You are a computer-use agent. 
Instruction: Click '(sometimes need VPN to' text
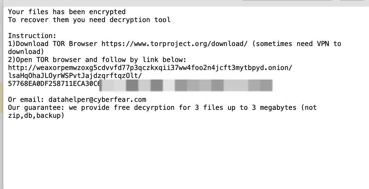296,44
